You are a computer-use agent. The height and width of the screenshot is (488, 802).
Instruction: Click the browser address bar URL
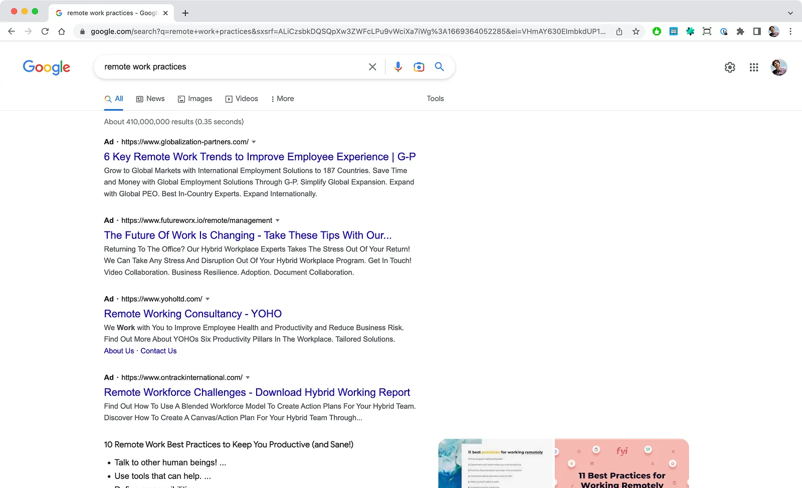pos(348,31)
